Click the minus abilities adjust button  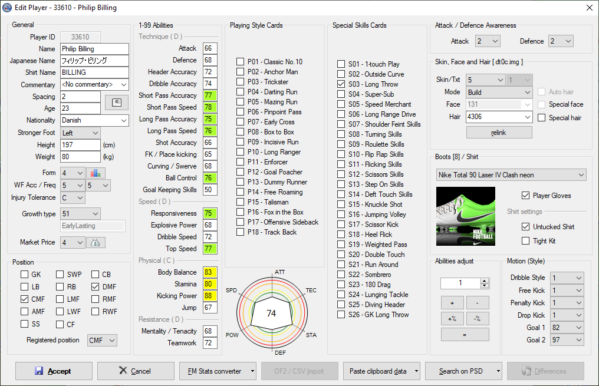click(x=478, y=303)
